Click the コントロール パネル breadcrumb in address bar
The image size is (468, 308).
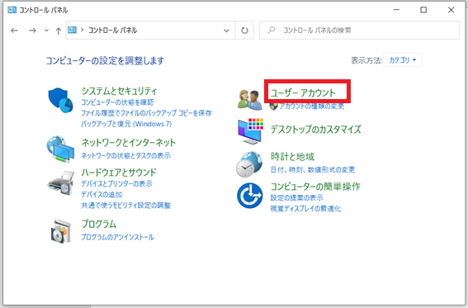click(113, 31)
